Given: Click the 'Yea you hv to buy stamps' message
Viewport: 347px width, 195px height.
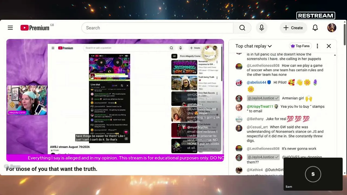Looking at the screenshot, I should click(x=285, y=109).
